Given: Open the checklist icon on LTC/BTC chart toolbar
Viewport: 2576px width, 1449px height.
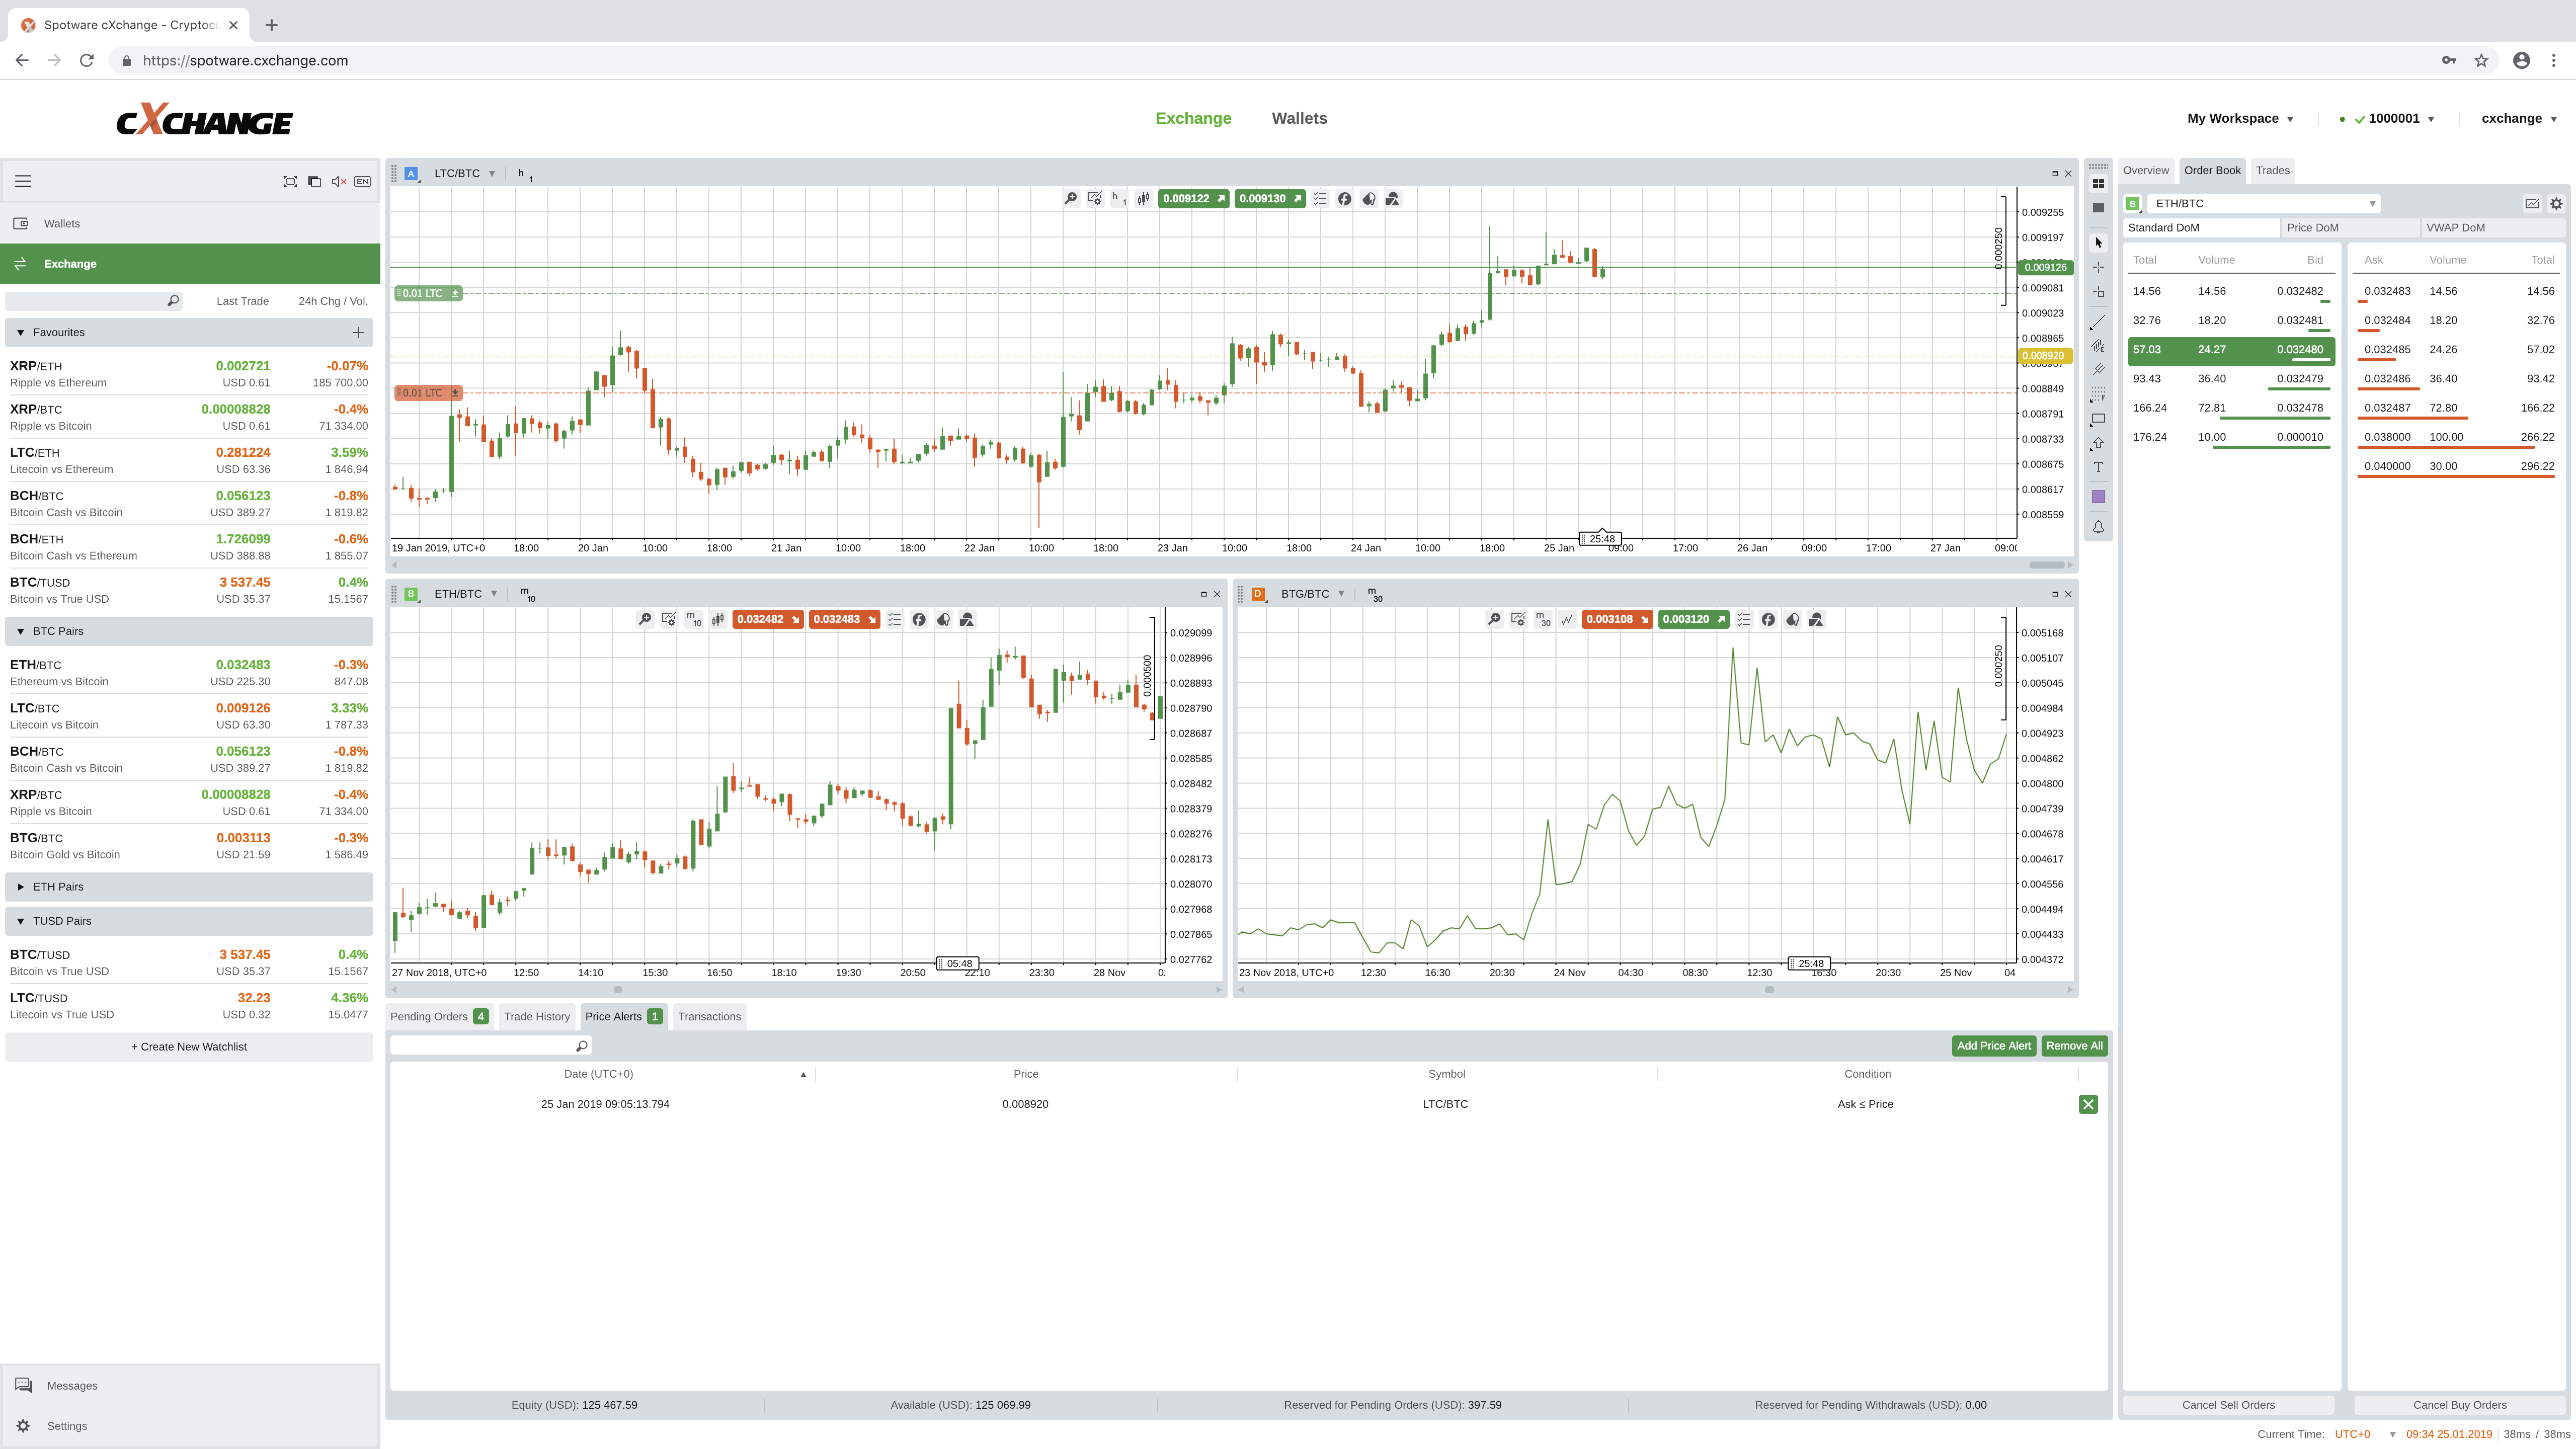Looking at the screenshot, I should 1320,199.
